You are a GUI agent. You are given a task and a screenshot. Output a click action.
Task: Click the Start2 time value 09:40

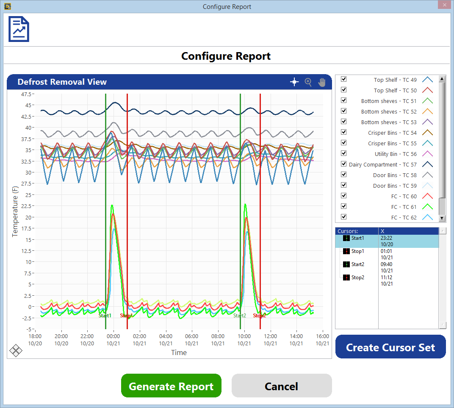point(386,264)
